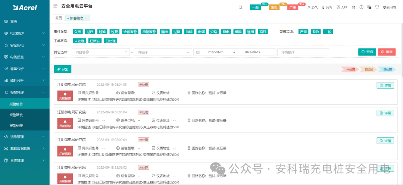Toggle the 用能报警 event type filter tag
Viewport: 403px width, 185px height.
pyautogui.click(x=149, y=32)
